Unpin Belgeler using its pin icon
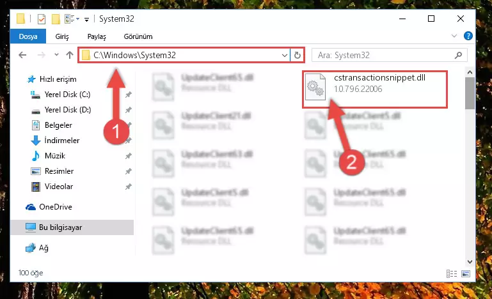Viewport: 492px width, 299px height. (129, 125)
